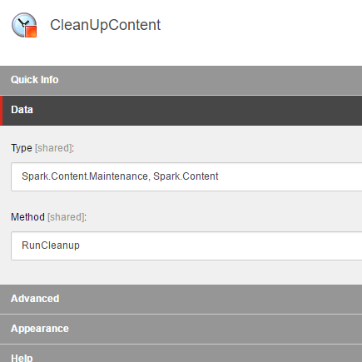Collapse the Data section header

(181, 111)
